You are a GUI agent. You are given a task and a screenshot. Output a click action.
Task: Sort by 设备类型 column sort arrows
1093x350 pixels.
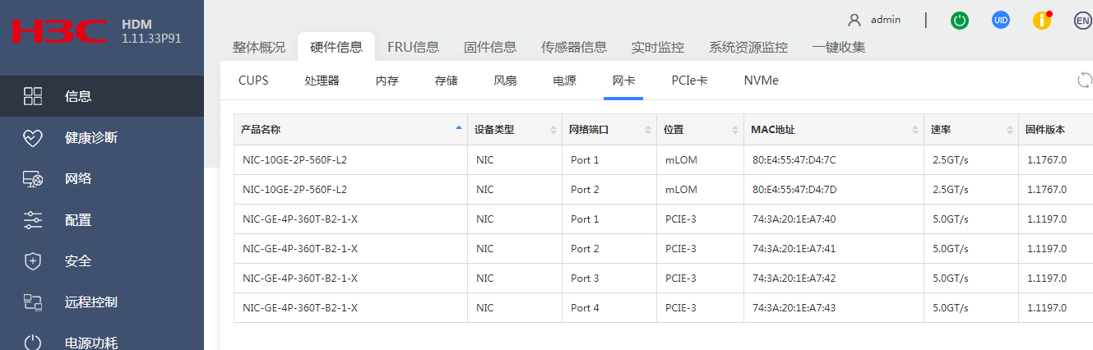[554, 130]
